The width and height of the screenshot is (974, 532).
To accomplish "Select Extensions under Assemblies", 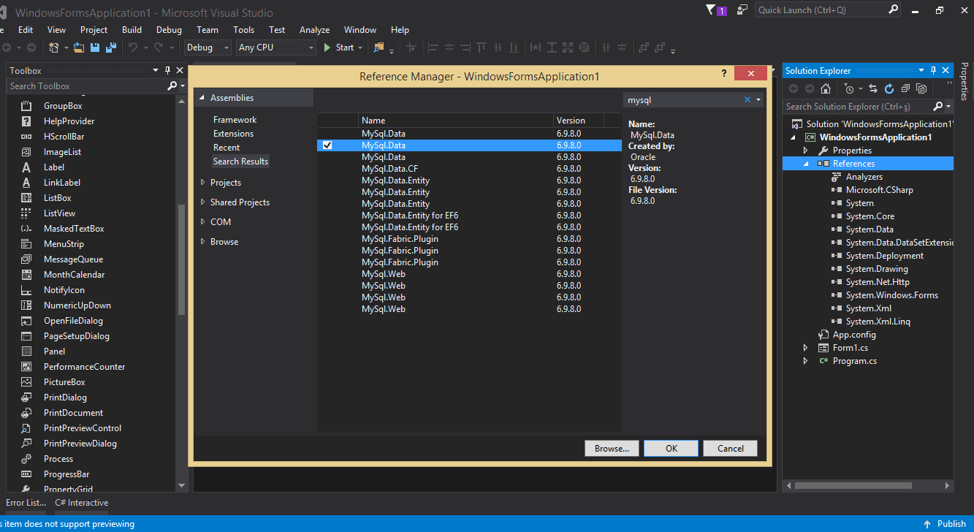I will pos(233,134).
